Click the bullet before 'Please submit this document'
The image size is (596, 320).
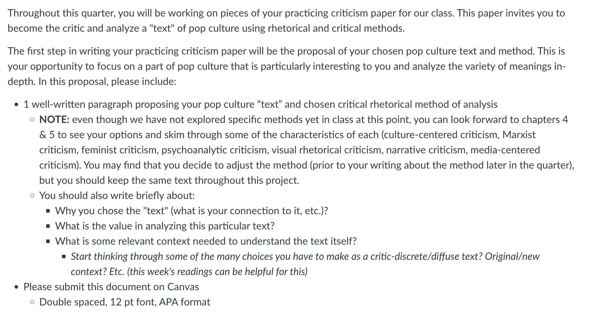[16, 287]
